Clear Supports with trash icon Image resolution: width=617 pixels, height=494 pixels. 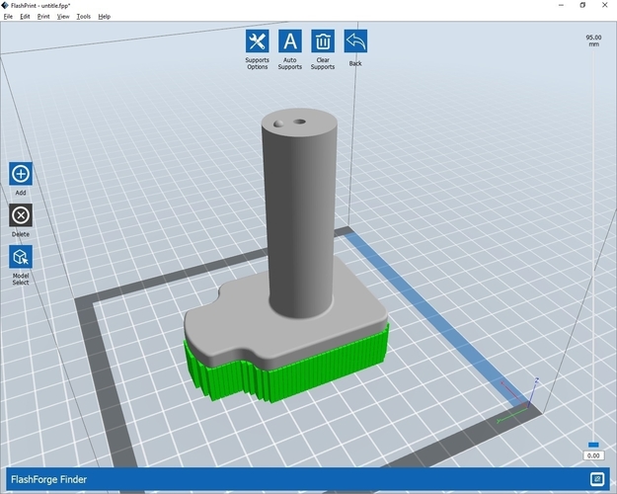323,41
